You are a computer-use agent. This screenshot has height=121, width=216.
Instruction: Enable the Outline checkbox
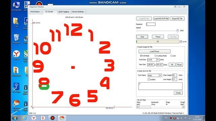pyautogui.click(x=149, y=79)
